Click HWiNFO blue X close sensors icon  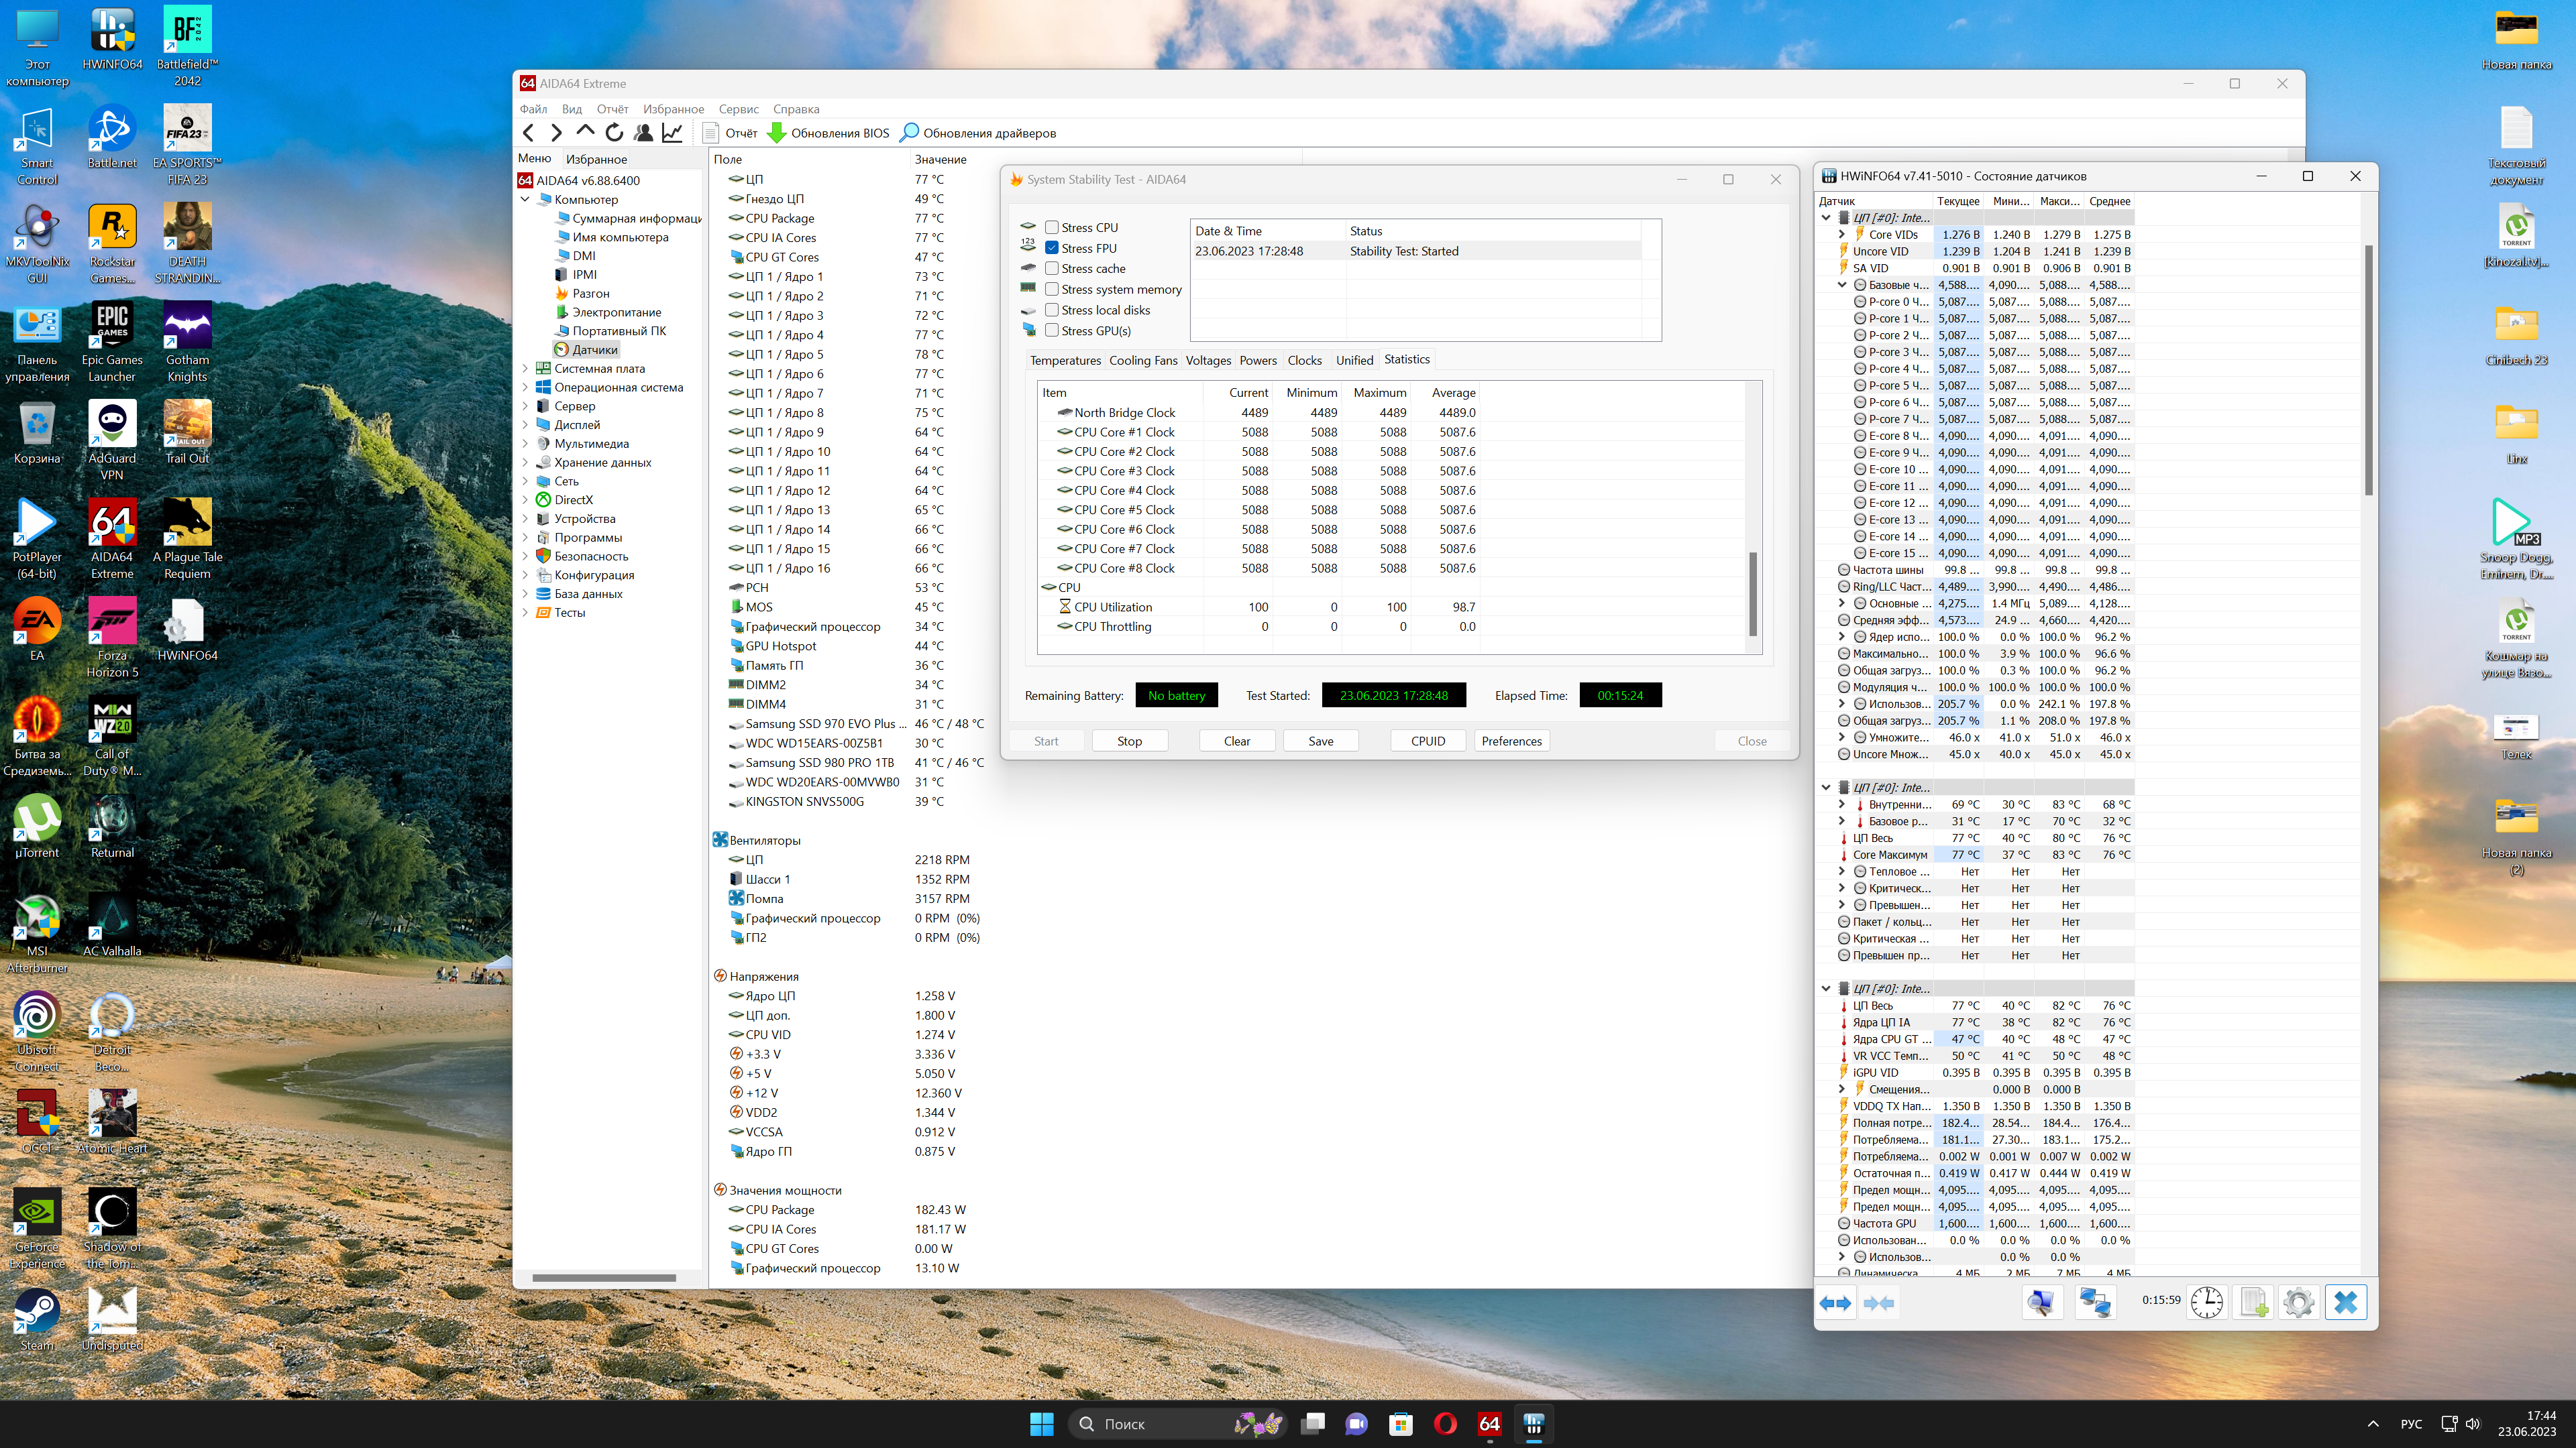point(2345,1303)
